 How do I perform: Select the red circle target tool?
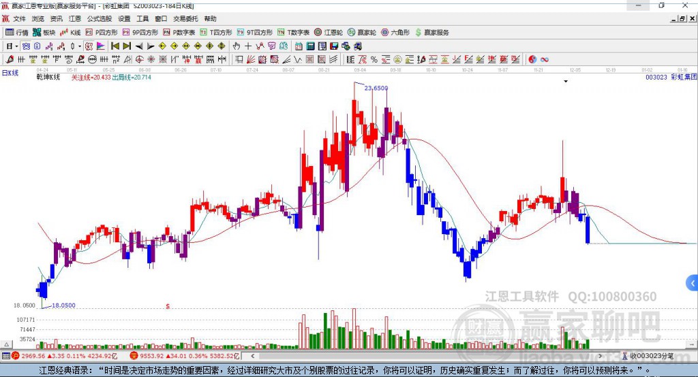tap(139, 59)
